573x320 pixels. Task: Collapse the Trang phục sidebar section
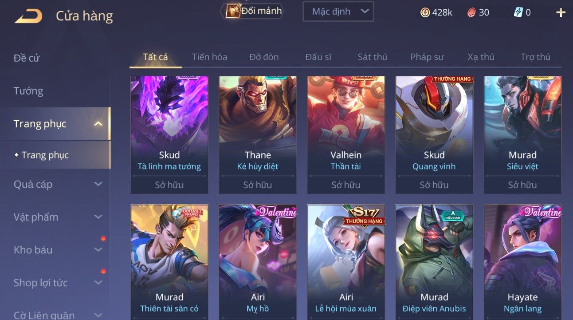point(98,124)
